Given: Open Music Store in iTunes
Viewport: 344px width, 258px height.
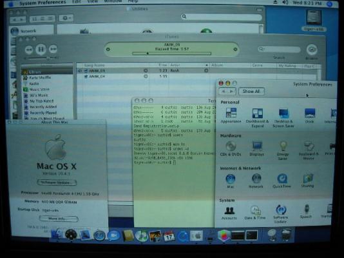Looking at the screenshot, I should pos(47,90).
